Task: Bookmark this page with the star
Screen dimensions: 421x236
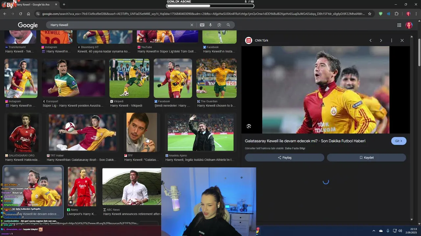Action: [370, 14]
